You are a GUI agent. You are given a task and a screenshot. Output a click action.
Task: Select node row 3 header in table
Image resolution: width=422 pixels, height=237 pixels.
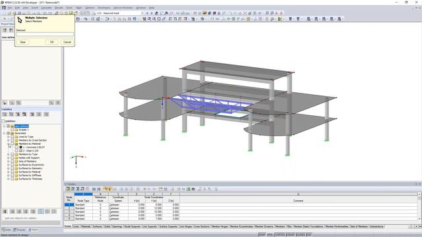(69, 212)
